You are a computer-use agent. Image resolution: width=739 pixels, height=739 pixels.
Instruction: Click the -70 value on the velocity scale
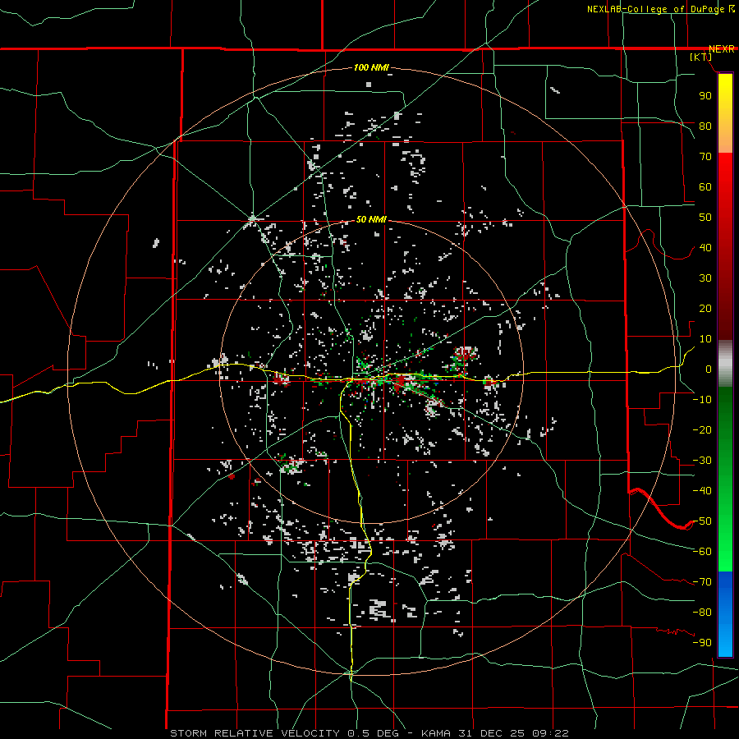point(702,582)
